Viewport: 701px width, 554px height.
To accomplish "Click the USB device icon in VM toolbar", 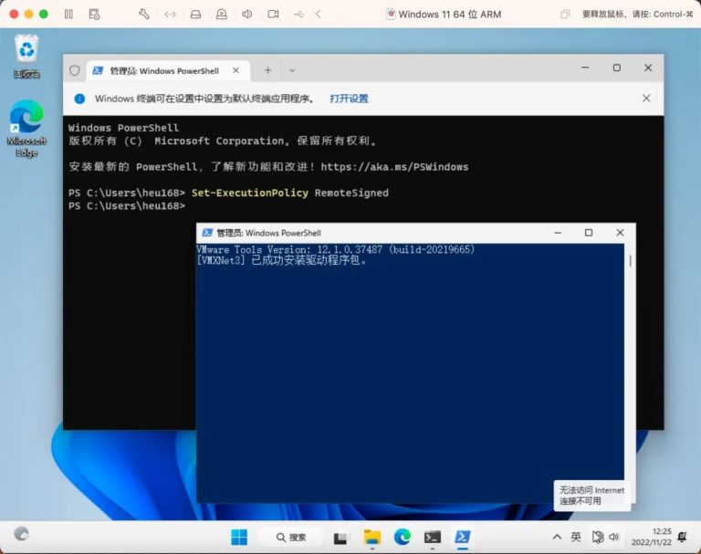I will [x=298, y=15].
